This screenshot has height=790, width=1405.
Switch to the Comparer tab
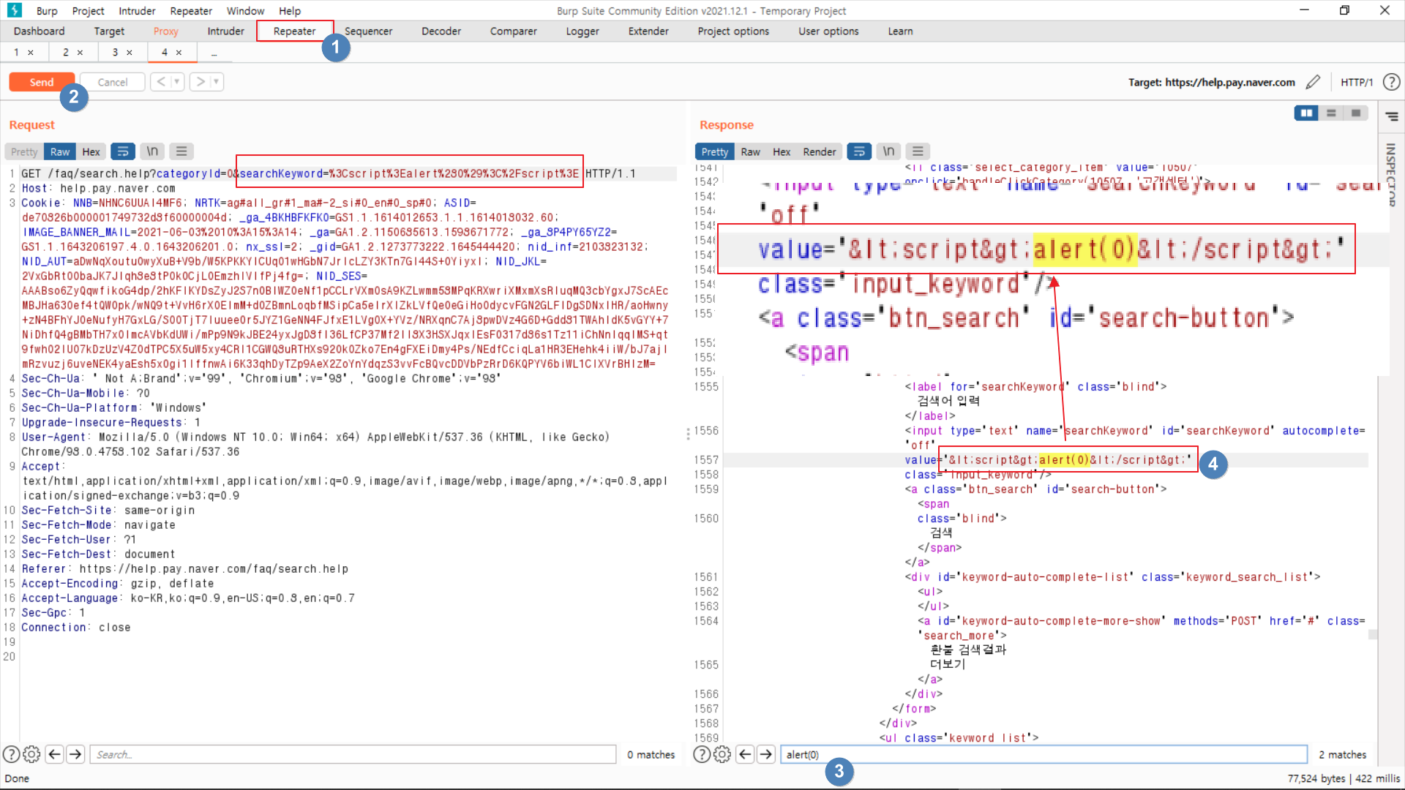(x=513, y=31)
